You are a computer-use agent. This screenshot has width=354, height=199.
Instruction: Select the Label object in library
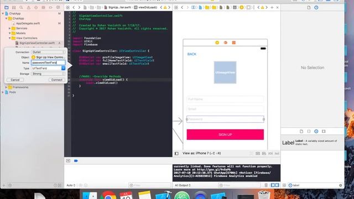click(313, 143)
